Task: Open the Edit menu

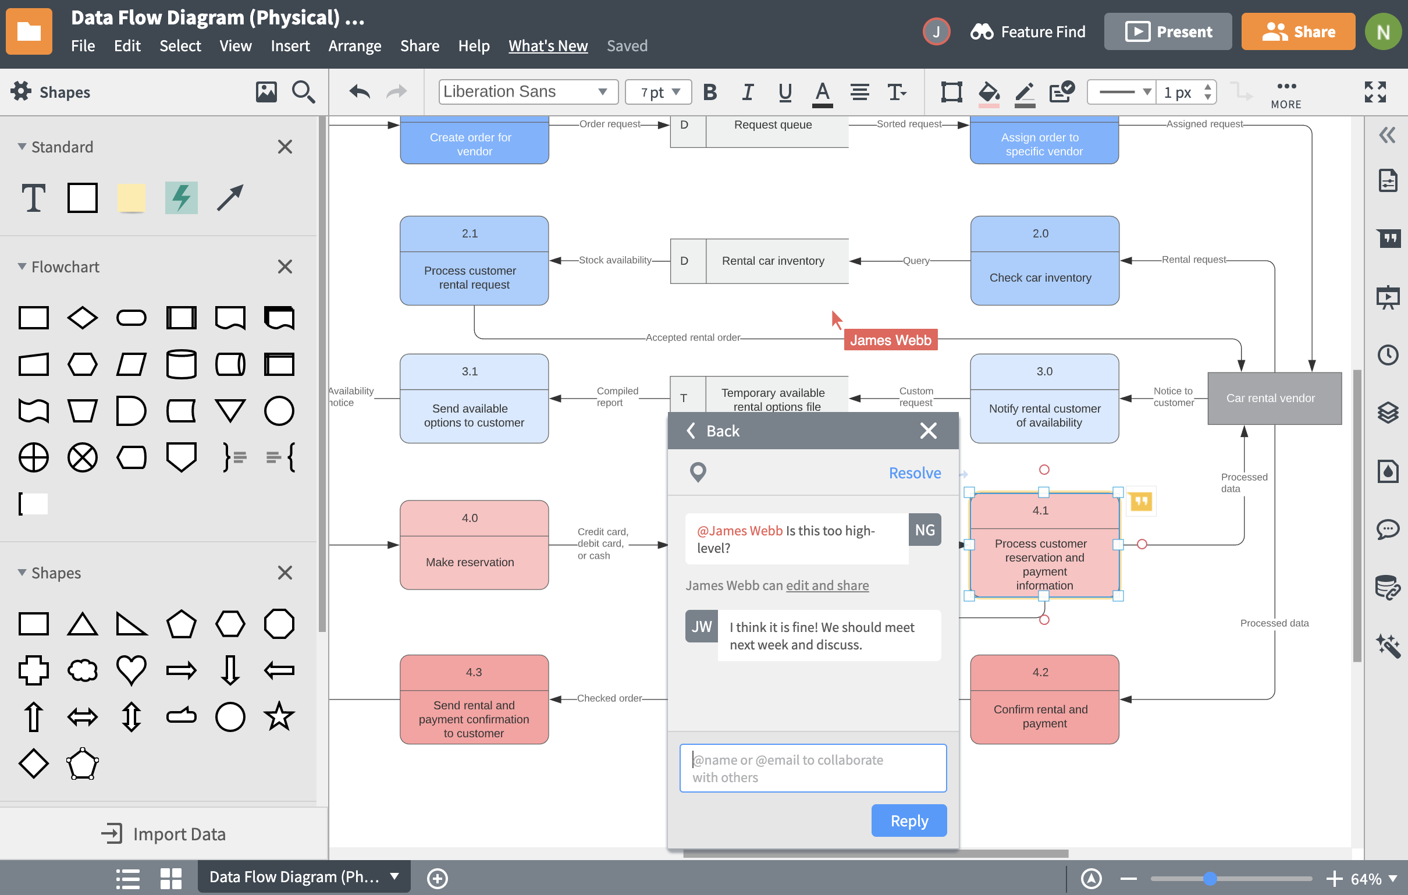Action: point(125,45)
